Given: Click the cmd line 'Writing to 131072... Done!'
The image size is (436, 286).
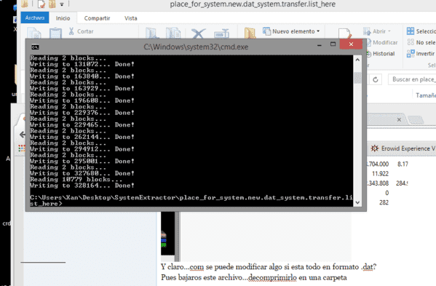Looking at the screenshot, I should [x=82, y=64].
